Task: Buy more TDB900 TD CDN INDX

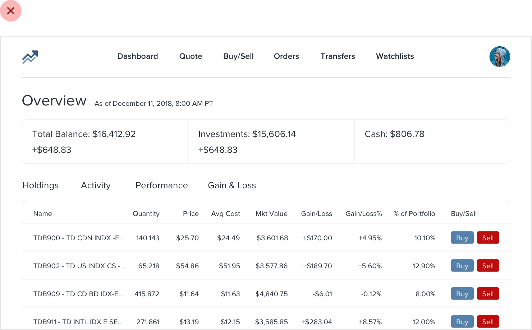Action: tap(462, 238)
